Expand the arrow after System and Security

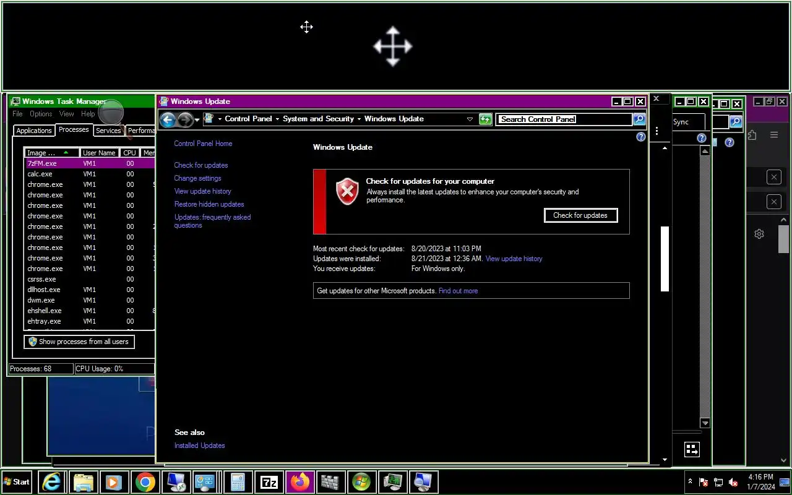(x=359, y=119)
